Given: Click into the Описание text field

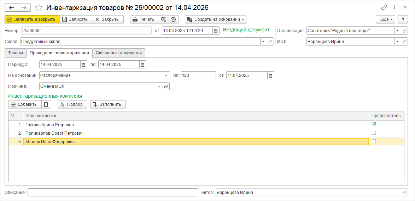Looking at the screenshot, I should coord(113,192).
